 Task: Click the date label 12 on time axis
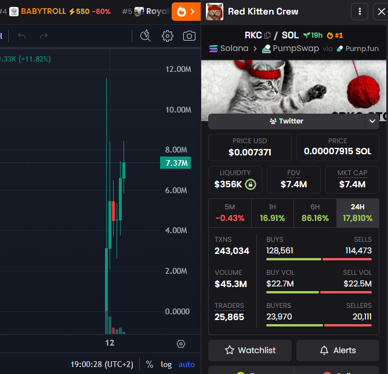tap(110, 343)
